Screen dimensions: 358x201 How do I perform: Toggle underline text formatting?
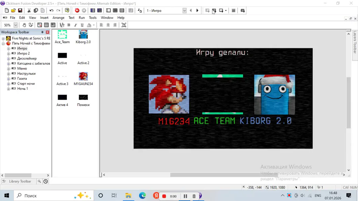[82, 25]
